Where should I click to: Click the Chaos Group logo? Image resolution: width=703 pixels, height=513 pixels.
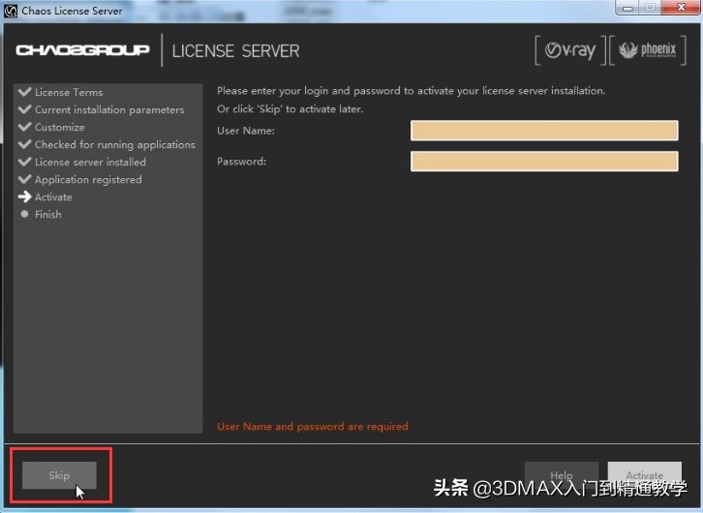[83, 49]
